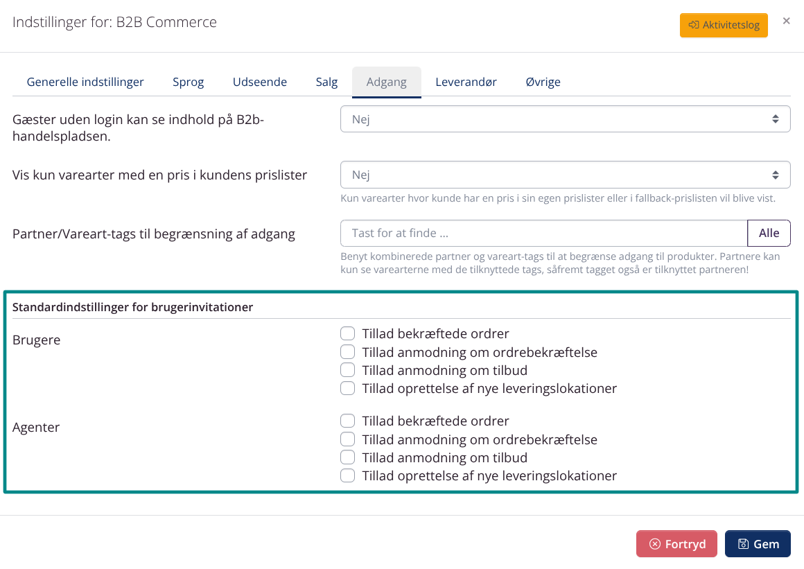Close the B2B Commerce settings dialog

(x=786, y=21)
